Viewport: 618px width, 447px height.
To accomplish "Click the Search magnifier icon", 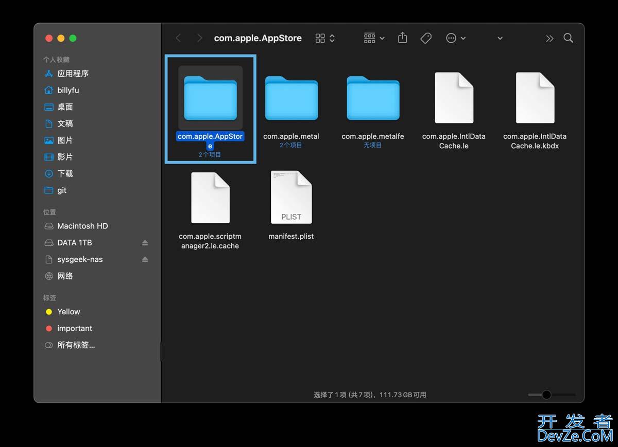I will tap(568, 38).
